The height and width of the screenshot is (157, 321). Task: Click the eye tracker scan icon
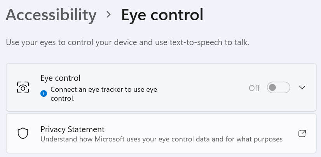[23, 88]
